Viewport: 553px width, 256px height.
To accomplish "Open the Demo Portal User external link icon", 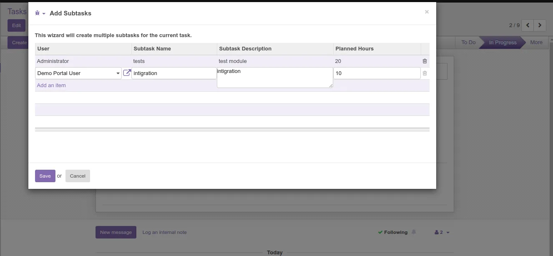I will [127, 73].
